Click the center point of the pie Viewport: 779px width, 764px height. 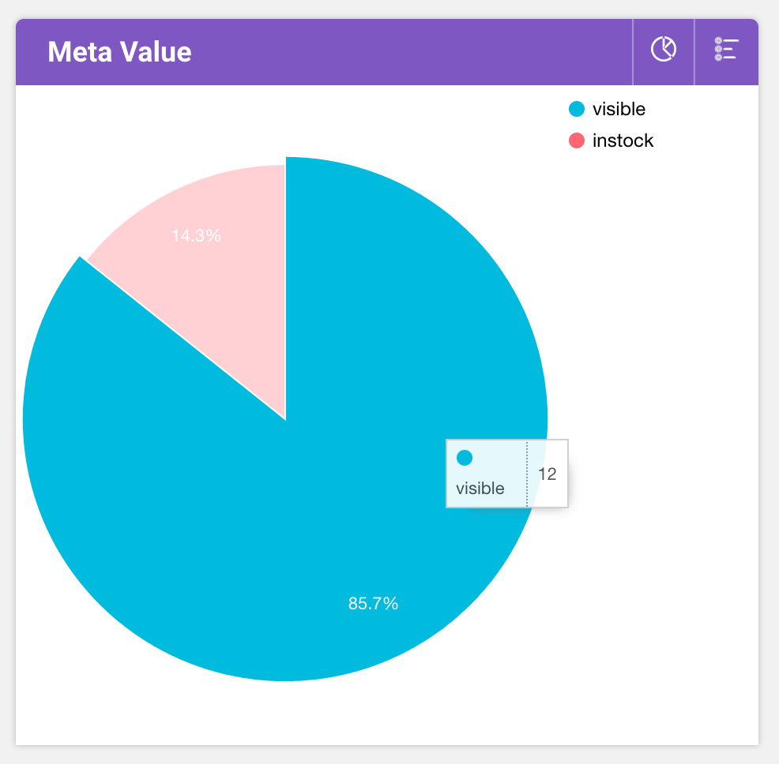285,419
